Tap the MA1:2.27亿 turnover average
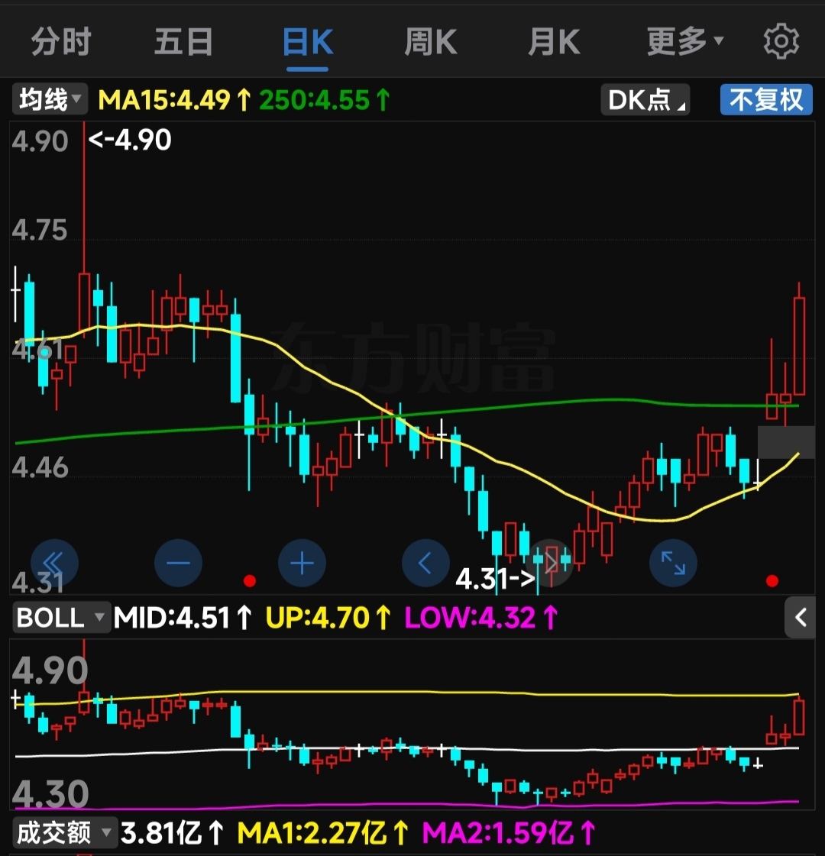 tap(324, 833)
